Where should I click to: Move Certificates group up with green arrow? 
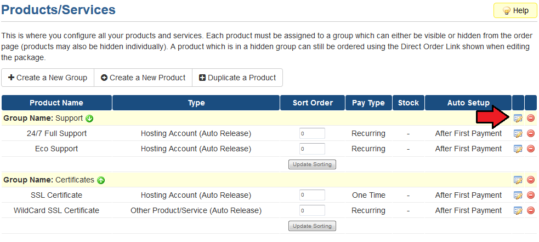[x=101, y=180]
